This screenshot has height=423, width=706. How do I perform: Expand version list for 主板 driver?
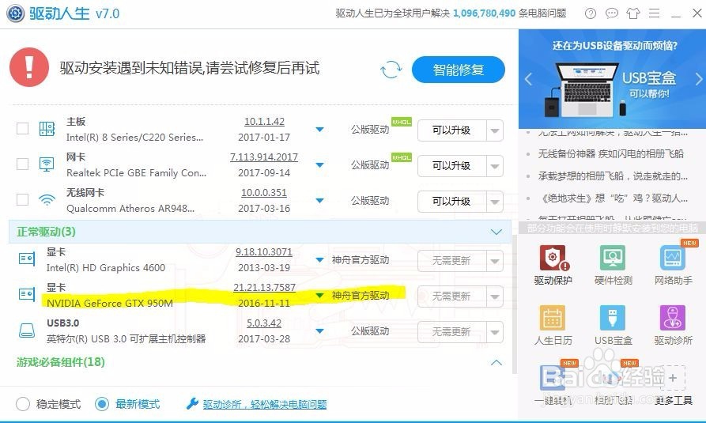click(x=319, y=130)
